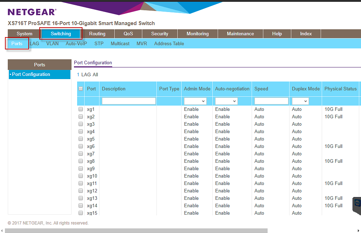Check the xg5 port checkbox
This screenshot has height=233, width=361.
tap(81, 139)
